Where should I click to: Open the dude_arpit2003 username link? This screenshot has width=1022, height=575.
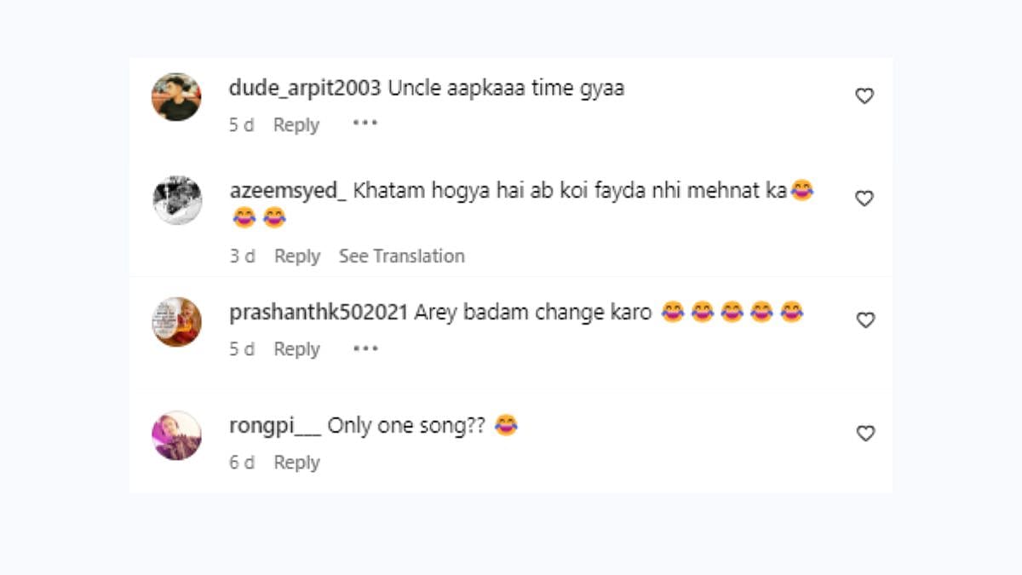305,89
